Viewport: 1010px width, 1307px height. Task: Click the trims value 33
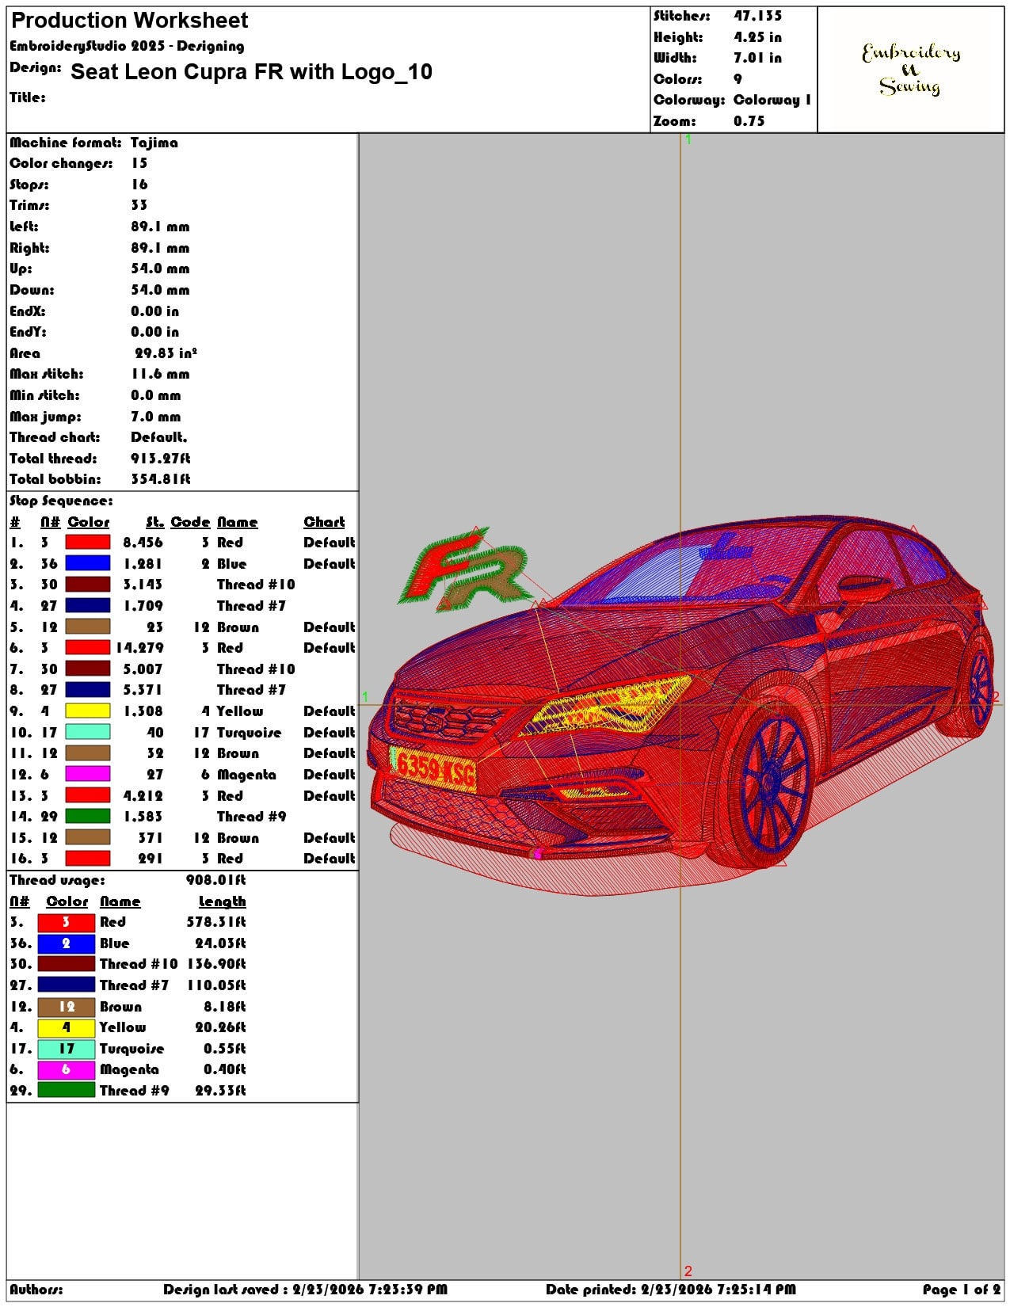139,205
